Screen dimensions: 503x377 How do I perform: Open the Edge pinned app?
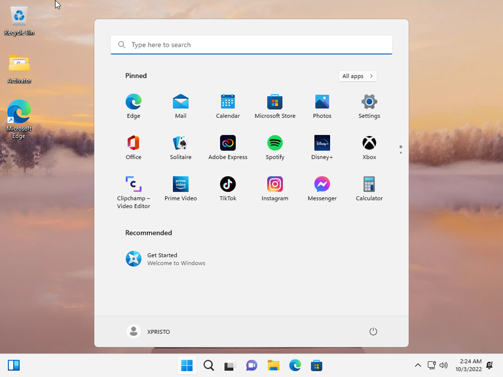(134, 106)
